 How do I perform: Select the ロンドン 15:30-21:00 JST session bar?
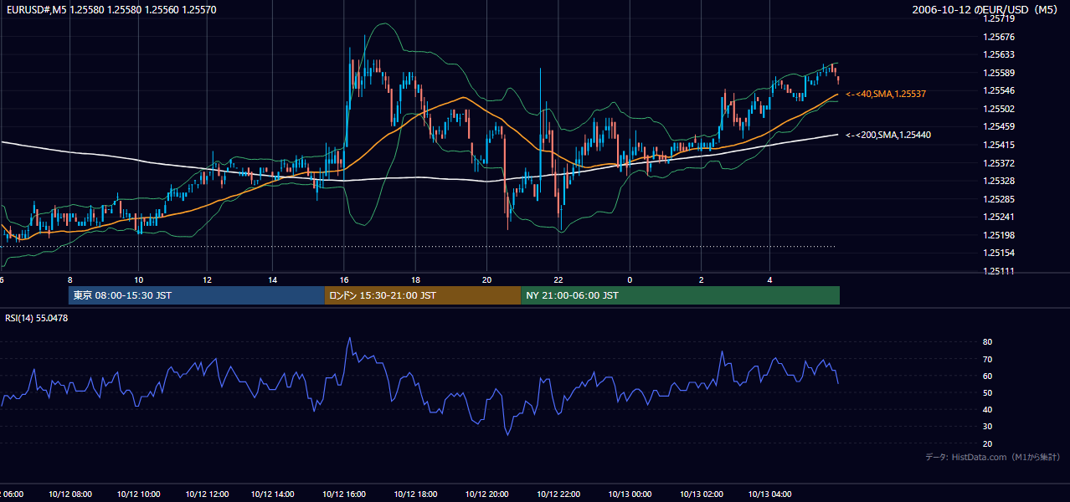click(423, 295)
